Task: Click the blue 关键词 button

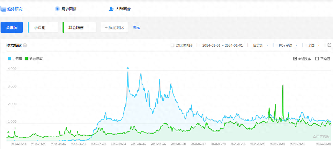Action: (12, 27)
